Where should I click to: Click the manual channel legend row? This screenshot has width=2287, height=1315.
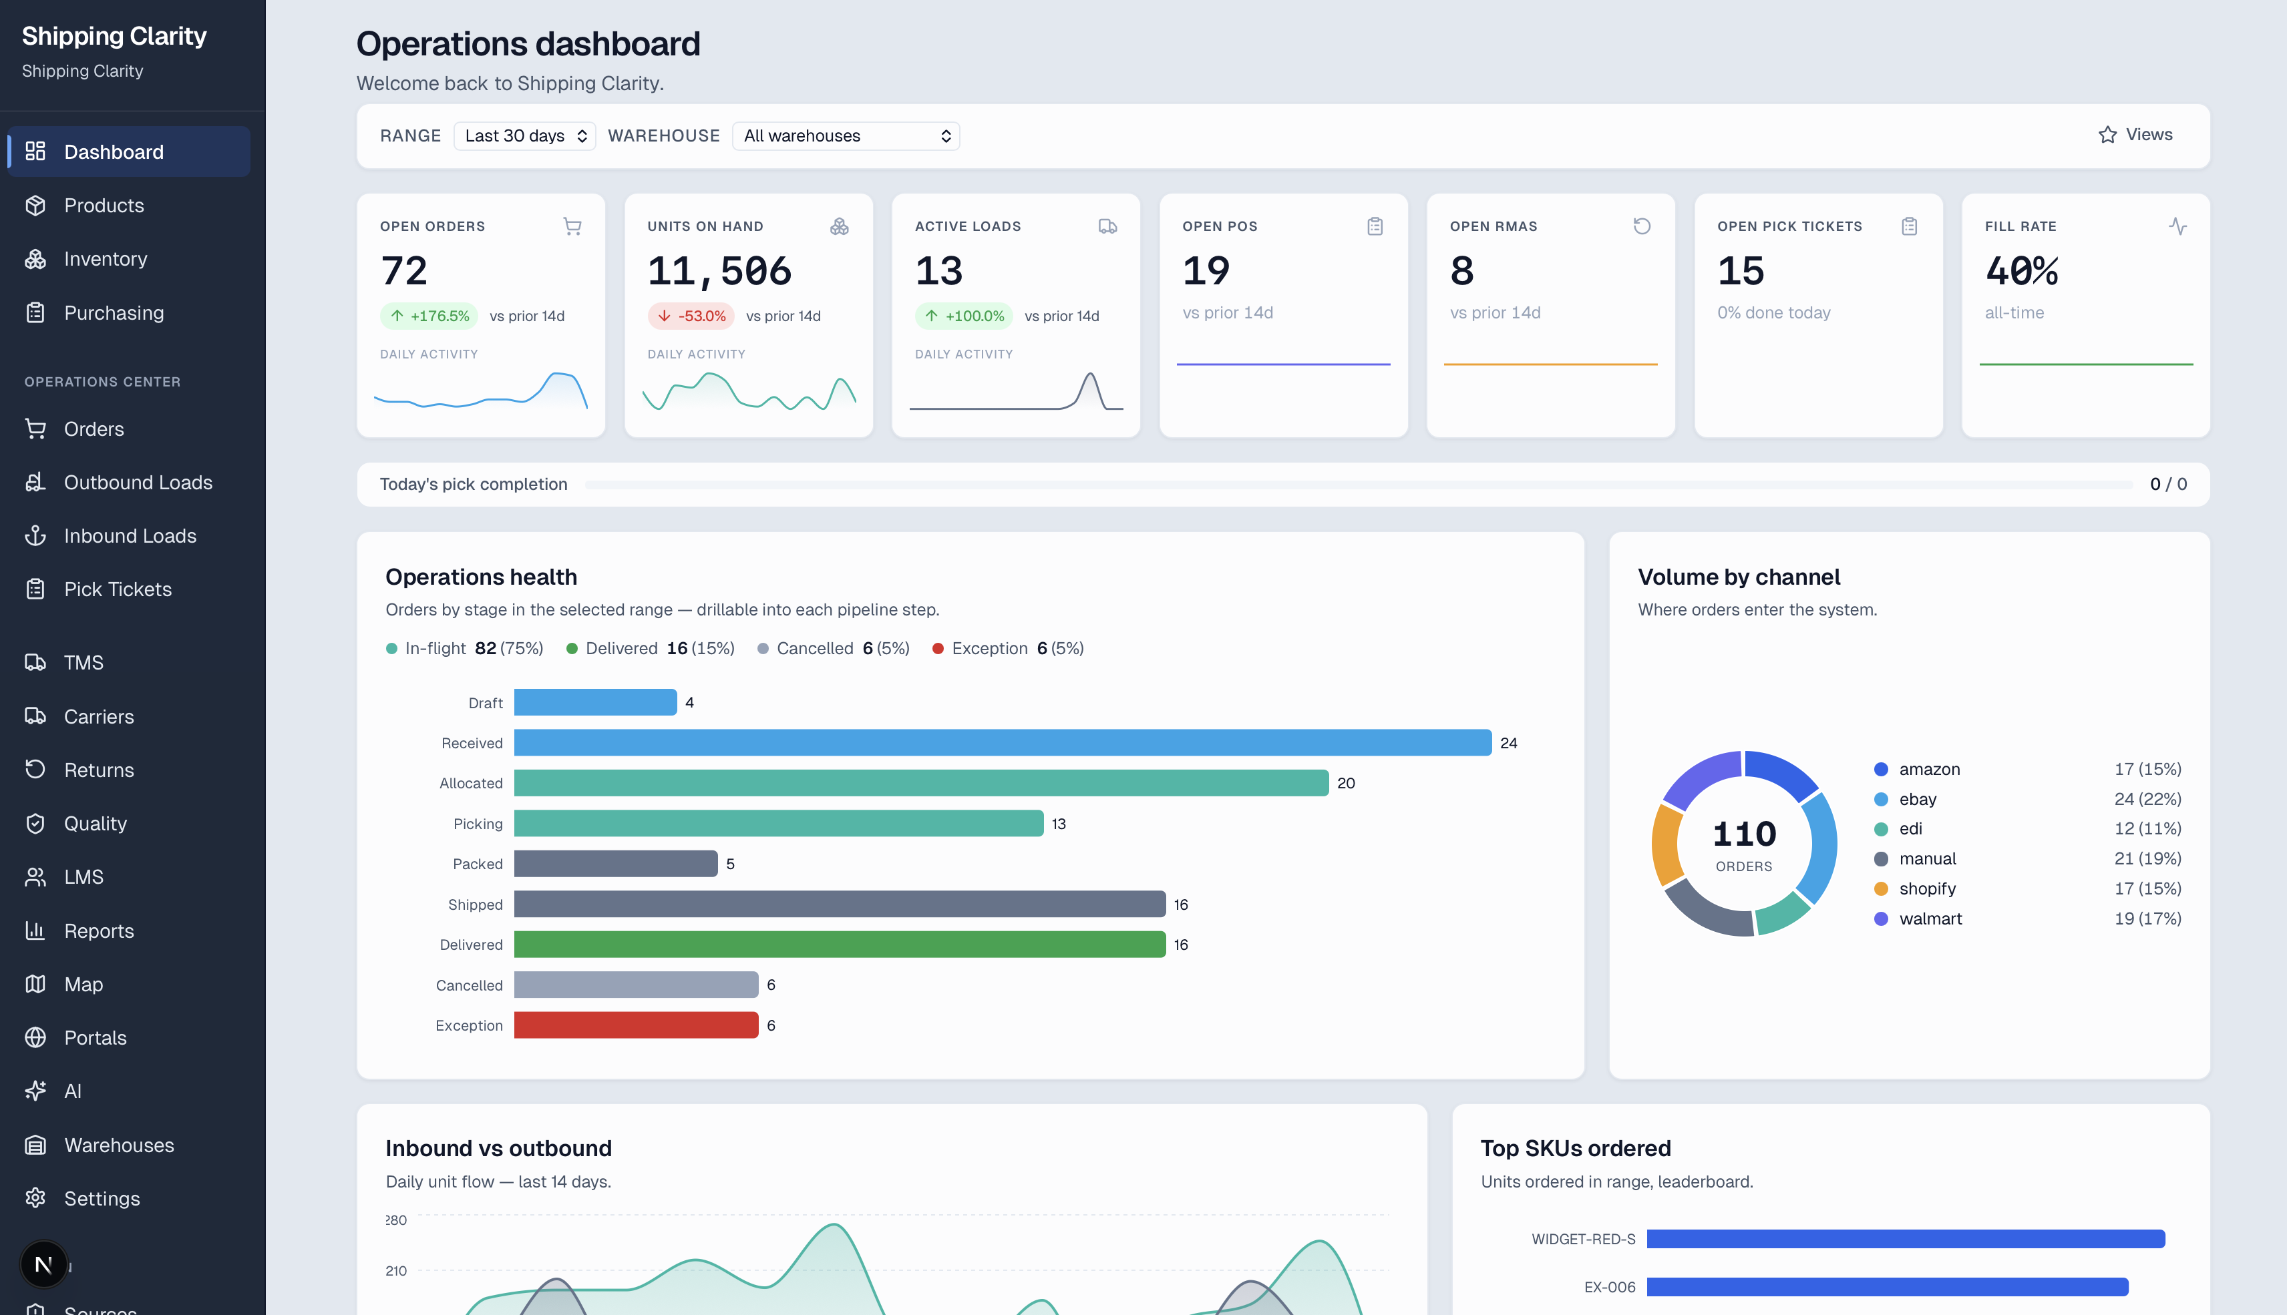click(2028, 859)
